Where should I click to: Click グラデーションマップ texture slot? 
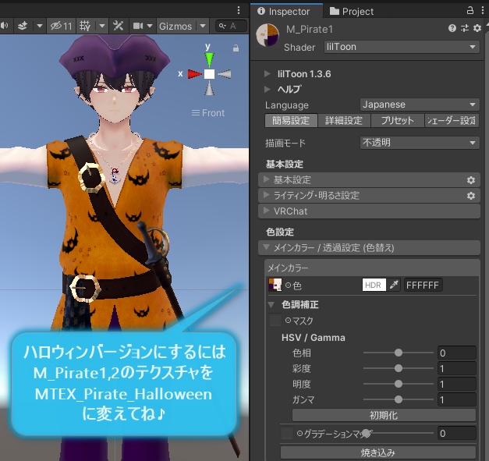coord(287,433)
